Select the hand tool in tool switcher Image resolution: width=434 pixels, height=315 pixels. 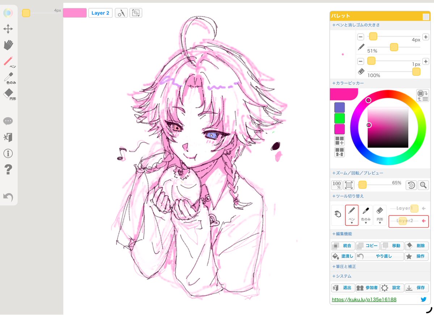pos(338,215)
